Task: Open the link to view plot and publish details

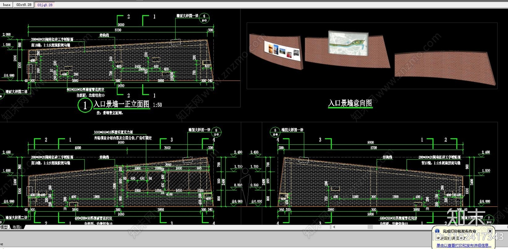Action: click(x=464, y=245)
